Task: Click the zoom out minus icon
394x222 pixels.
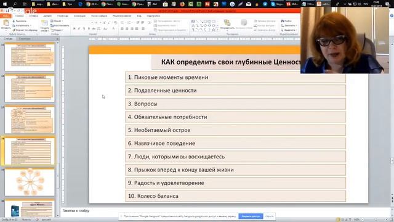Action: point(363,220)
